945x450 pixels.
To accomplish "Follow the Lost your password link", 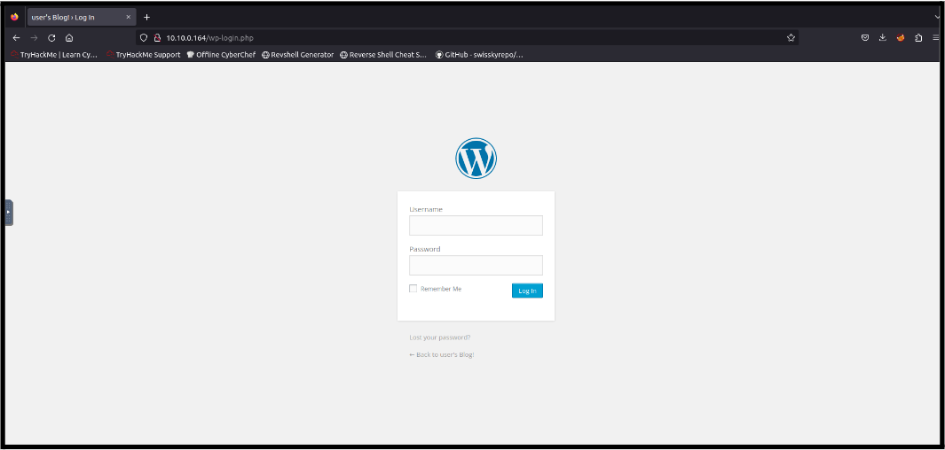I will (439, 337).
